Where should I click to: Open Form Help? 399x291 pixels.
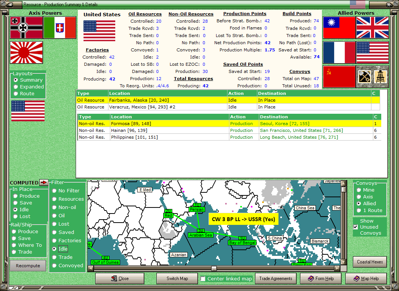[x=321, y=279]
